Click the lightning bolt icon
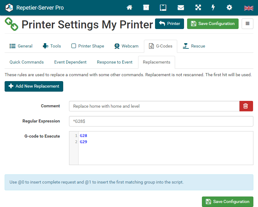 (213, 8)
